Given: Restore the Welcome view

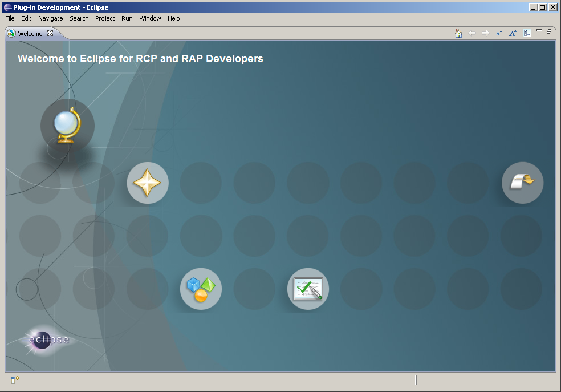Looking at the screenshot, I should pos(549,31).
